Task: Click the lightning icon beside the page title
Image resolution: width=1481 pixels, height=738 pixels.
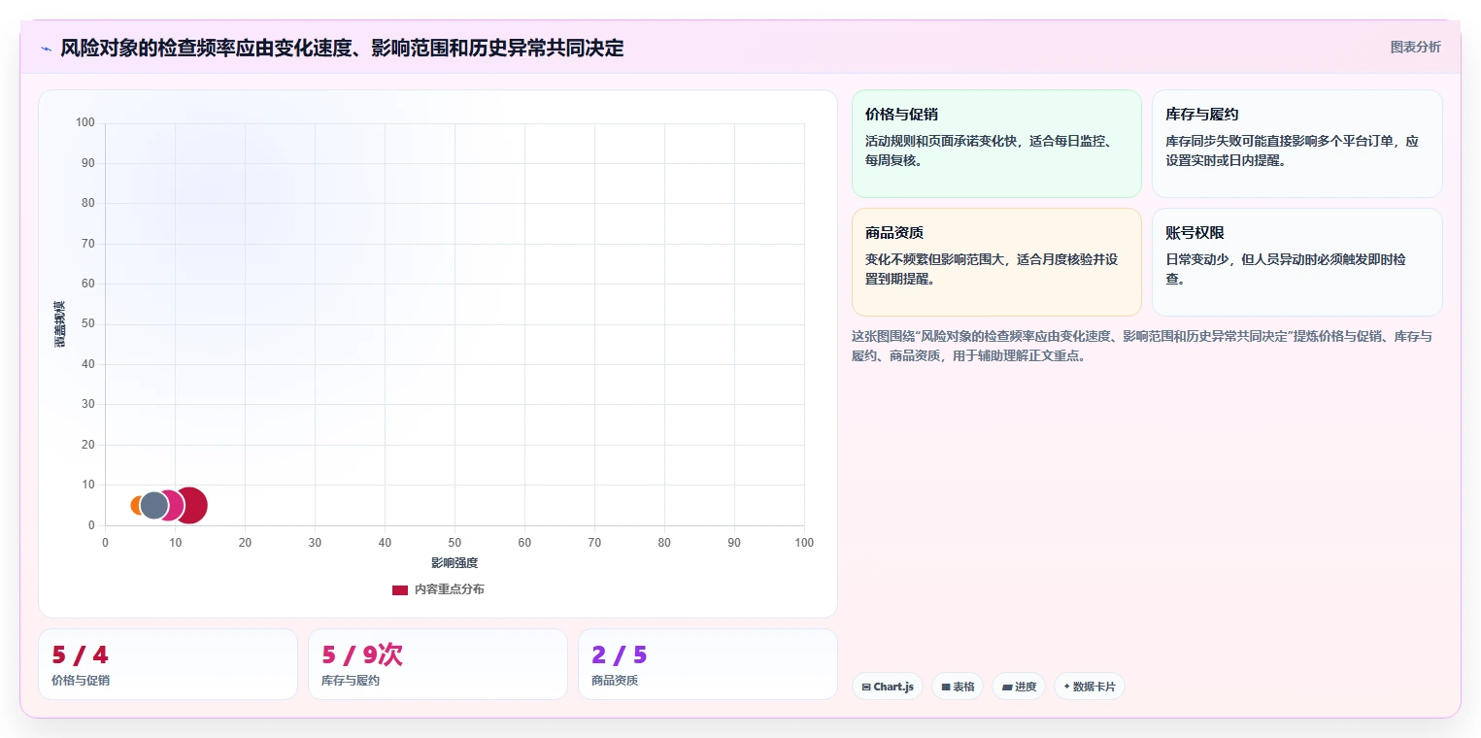Action: (46, 49)
